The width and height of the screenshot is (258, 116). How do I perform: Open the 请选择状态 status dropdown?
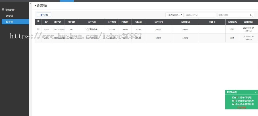click(174, 15)
